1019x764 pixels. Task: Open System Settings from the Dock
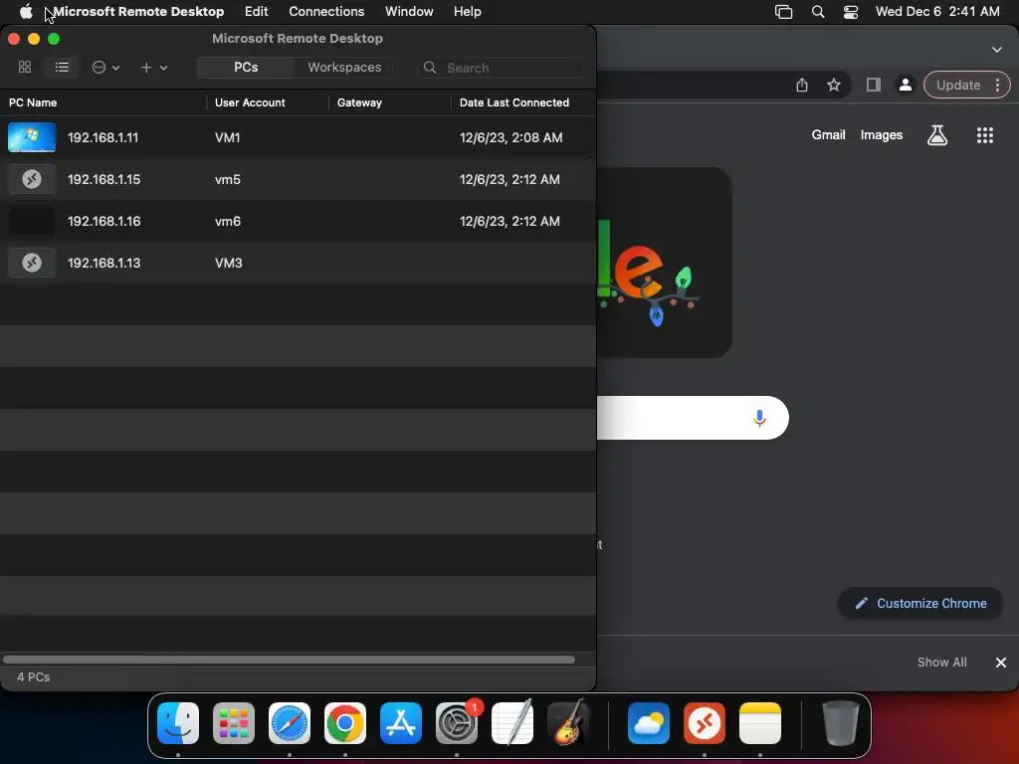(x=456, y=723)
